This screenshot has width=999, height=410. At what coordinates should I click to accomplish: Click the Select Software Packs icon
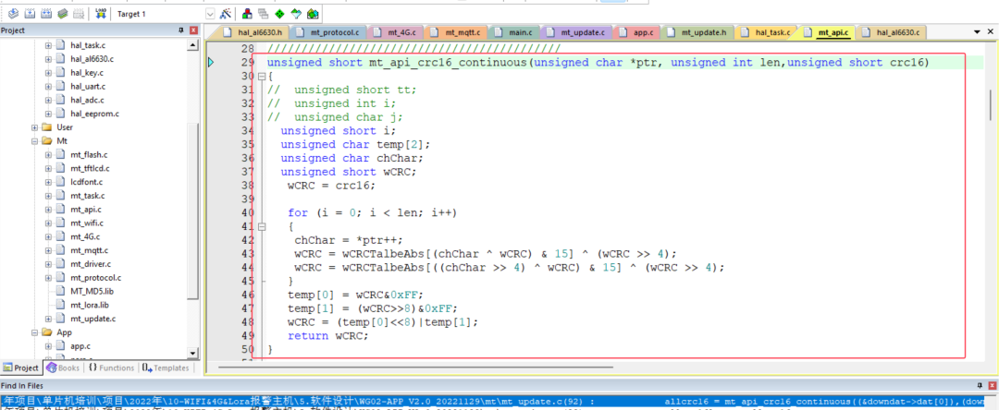tap(296, 13)
